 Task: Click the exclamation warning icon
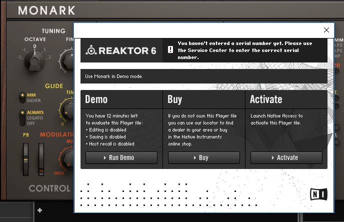point(170,49)
